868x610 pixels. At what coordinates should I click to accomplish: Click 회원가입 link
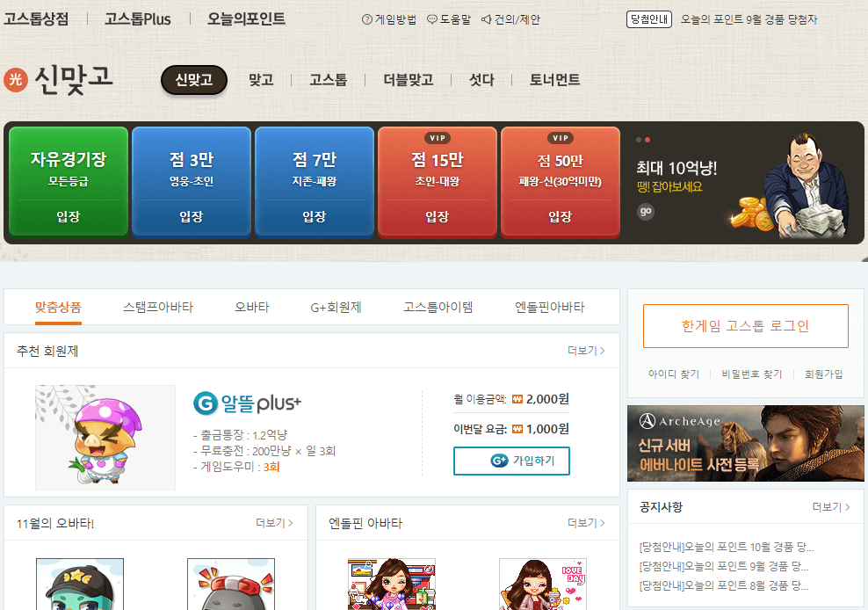point(824,374)
